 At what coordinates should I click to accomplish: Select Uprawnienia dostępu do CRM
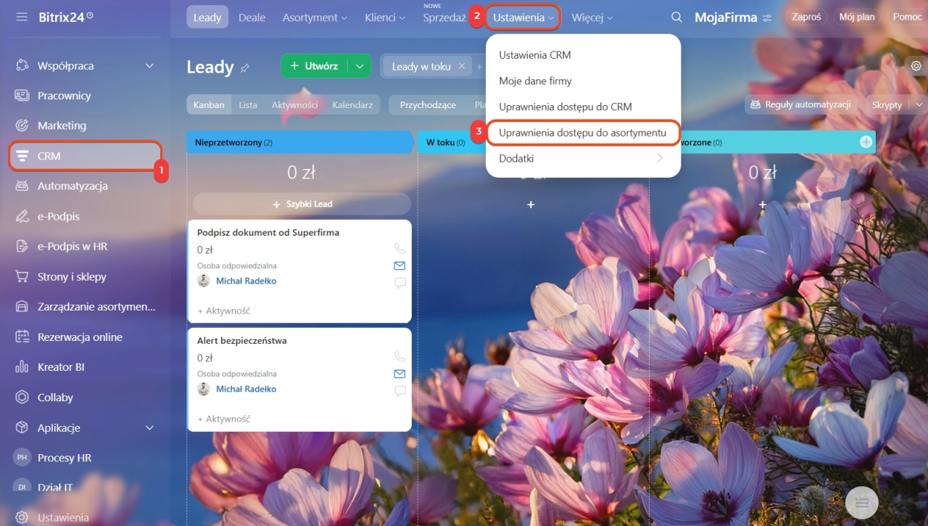565,107
